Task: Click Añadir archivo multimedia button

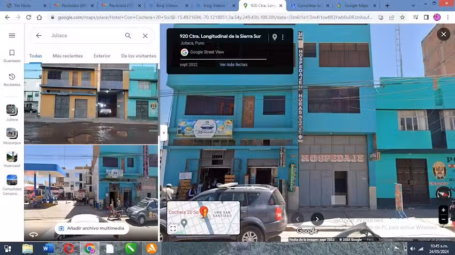Action: point(92,228)
